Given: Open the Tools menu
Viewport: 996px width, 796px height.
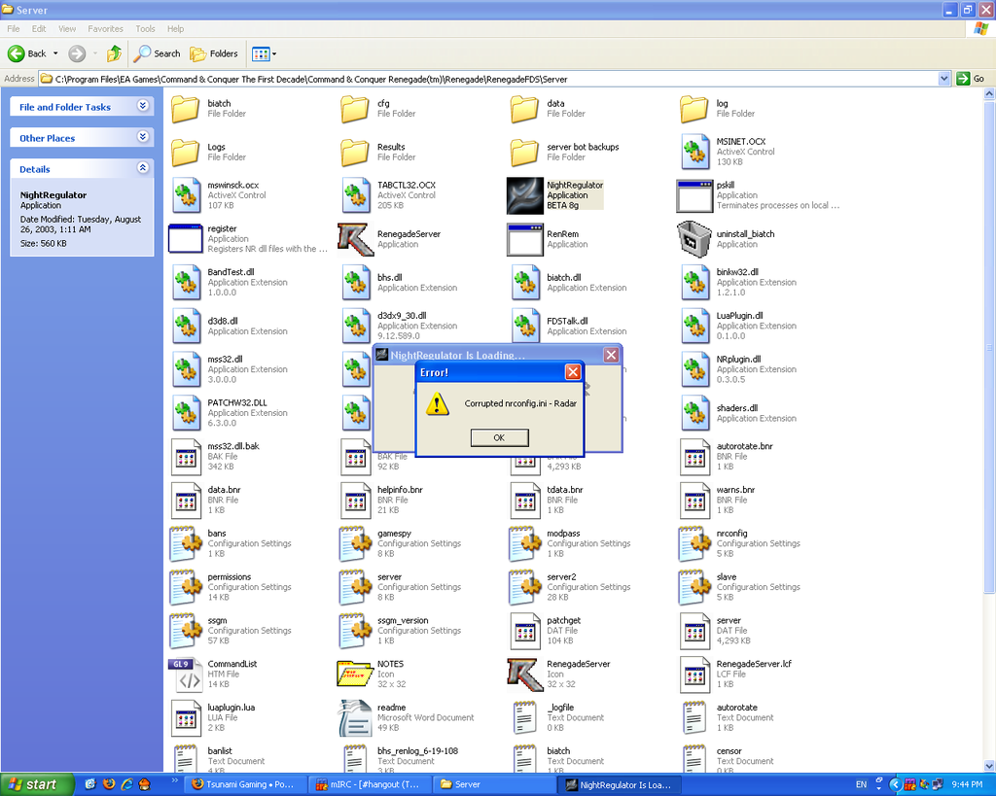Looking at the screenshot, I should [145, 29].
